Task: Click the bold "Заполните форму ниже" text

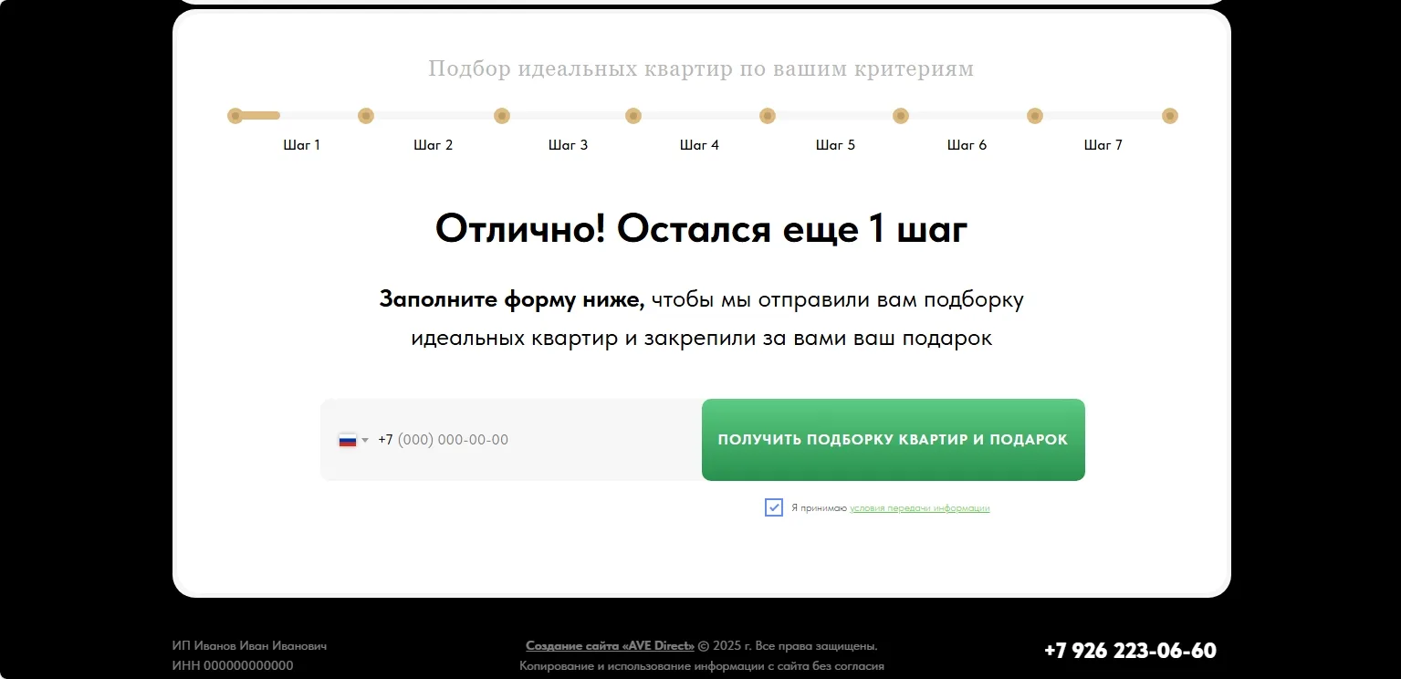Action: click(512, 300)
